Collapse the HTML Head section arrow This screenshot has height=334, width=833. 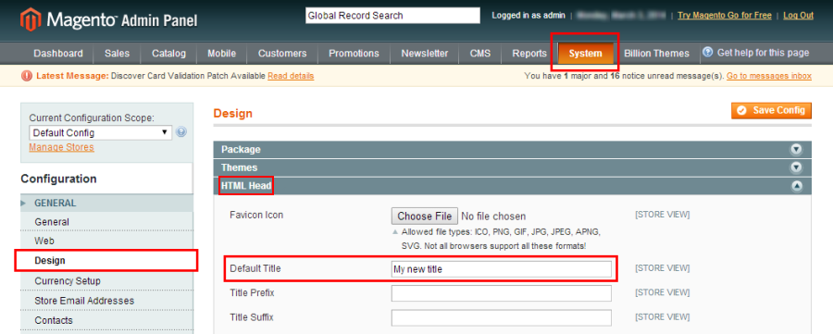pos(796,186)
